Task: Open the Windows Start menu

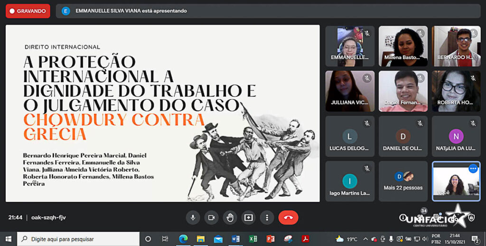Action: 8,239
